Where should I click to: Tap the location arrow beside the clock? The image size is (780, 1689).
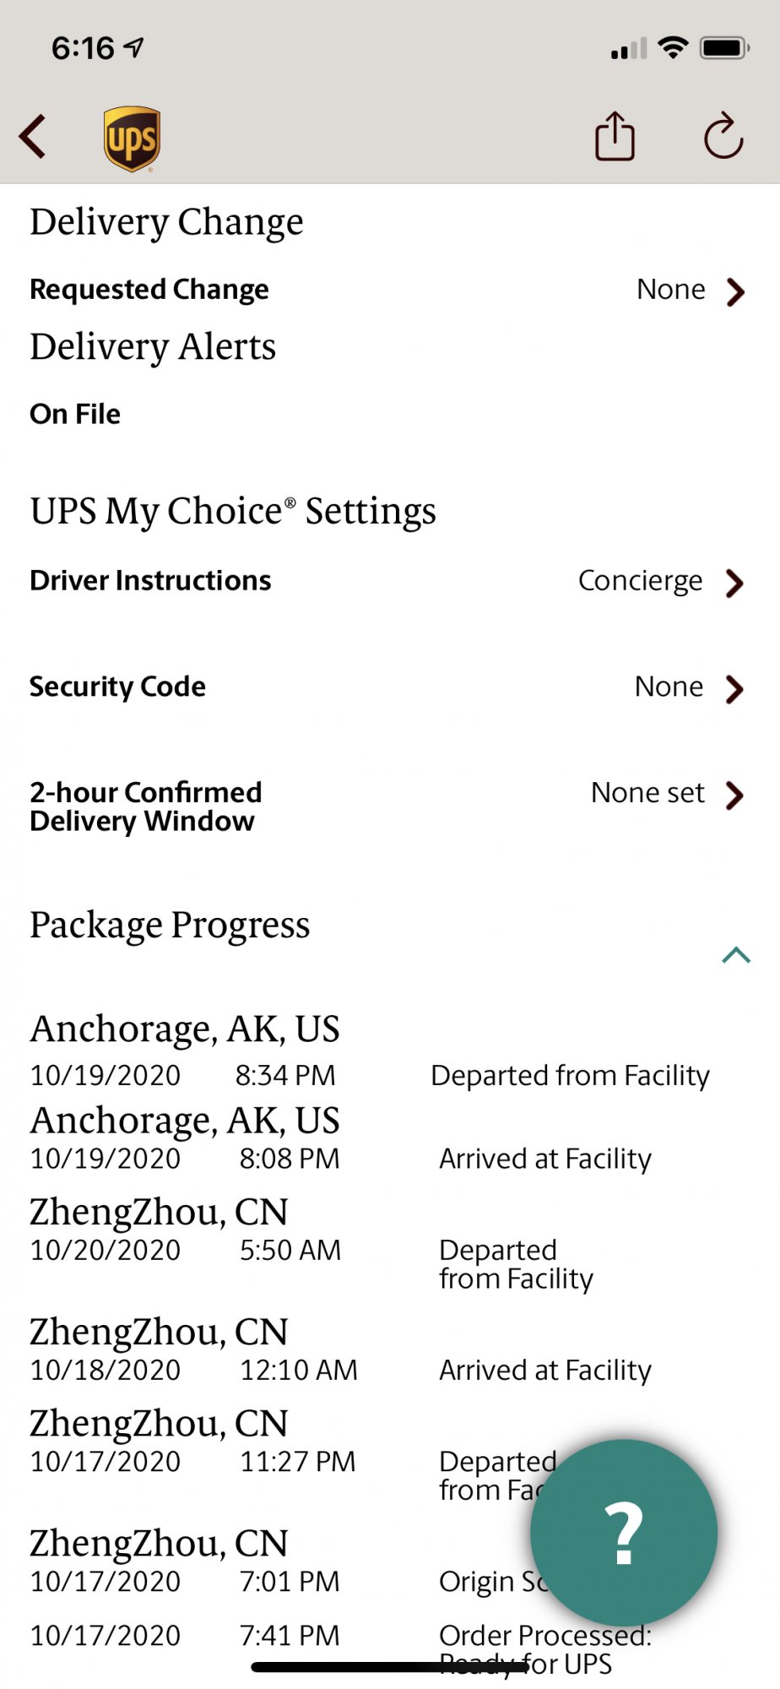133,47
